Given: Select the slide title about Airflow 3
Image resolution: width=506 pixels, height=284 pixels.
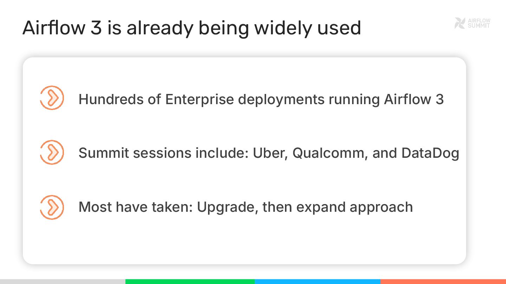Looking at the screenshot, I should tap(192, 28).
